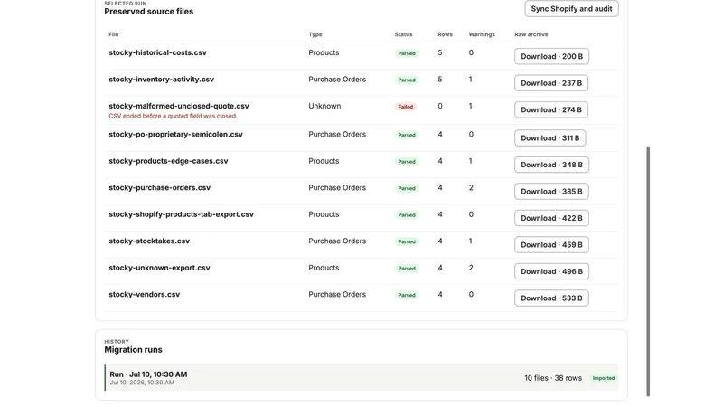
Task: Click the Sync Shopify and audit button
Action: click(571, 9)
